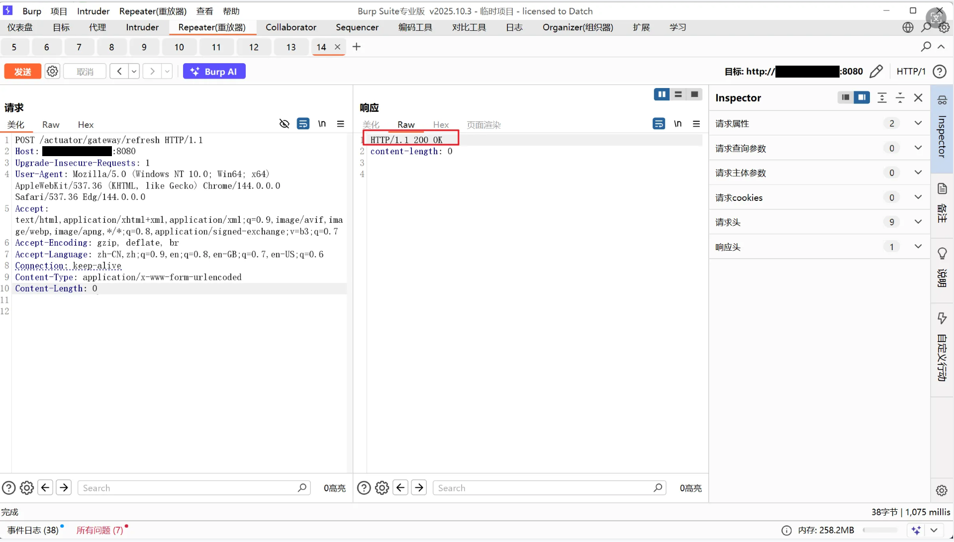Viewport: 954px width, 542px height.
Task: Select combined tabbed layout view
Action: tap(694, 94)
